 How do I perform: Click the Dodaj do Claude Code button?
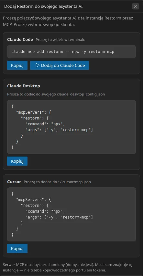coord(60,65)
